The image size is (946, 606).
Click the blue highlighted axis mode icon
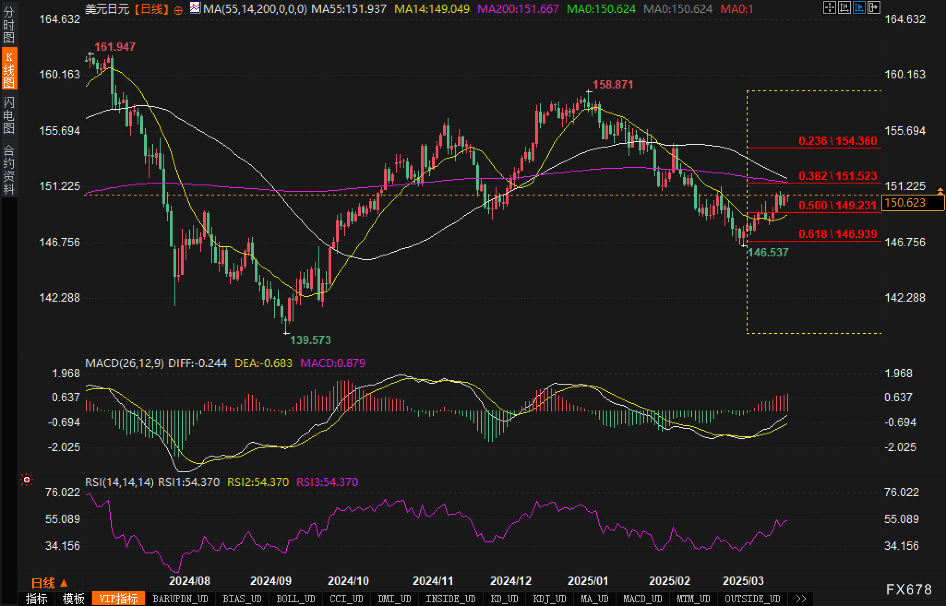[859, 7]
